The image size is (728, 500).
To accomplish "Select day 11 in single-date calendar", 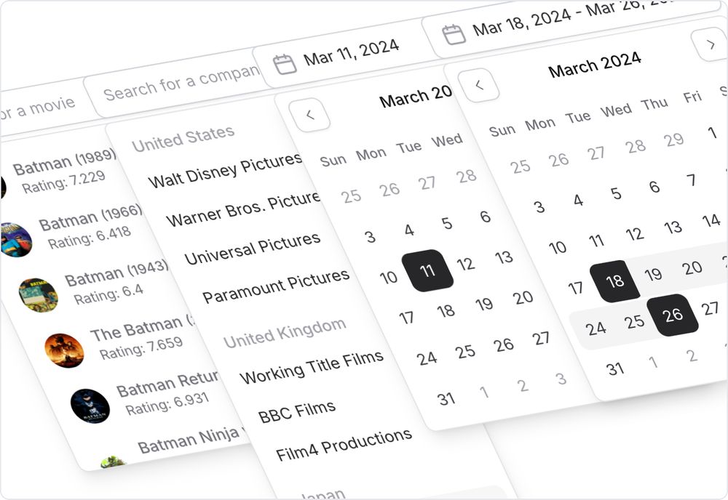I will point(427,270).
